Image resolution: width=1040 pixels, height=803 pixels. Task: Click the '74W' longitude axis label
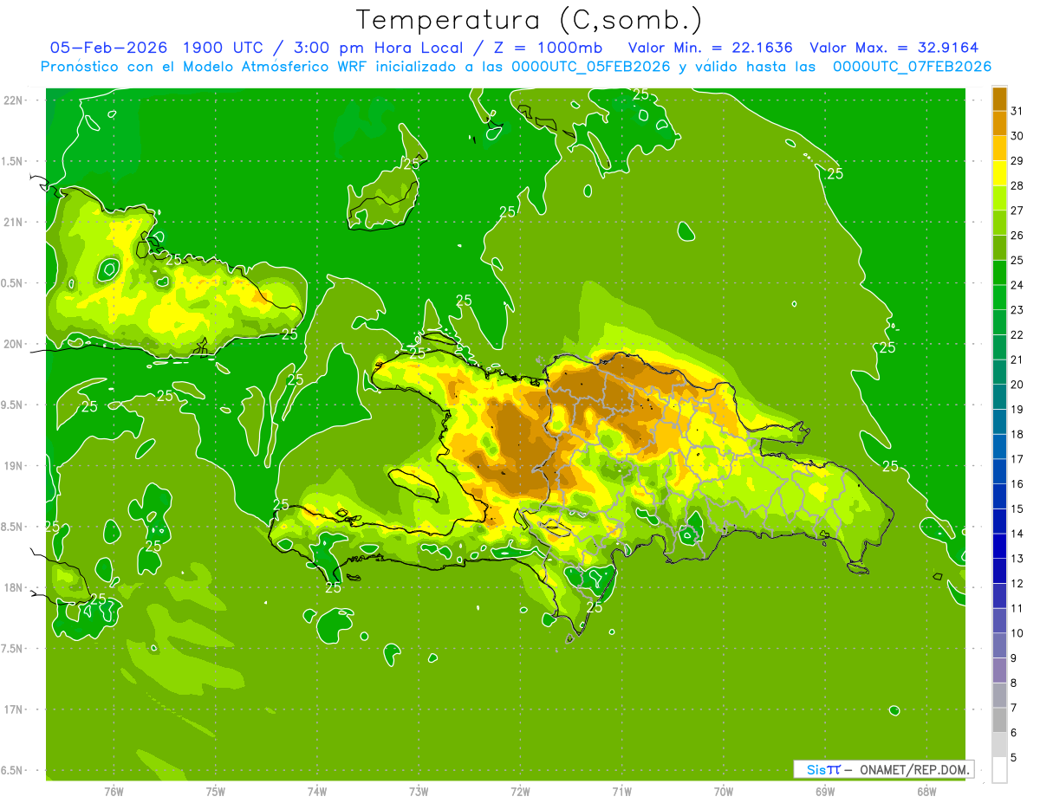coord(317,792)
